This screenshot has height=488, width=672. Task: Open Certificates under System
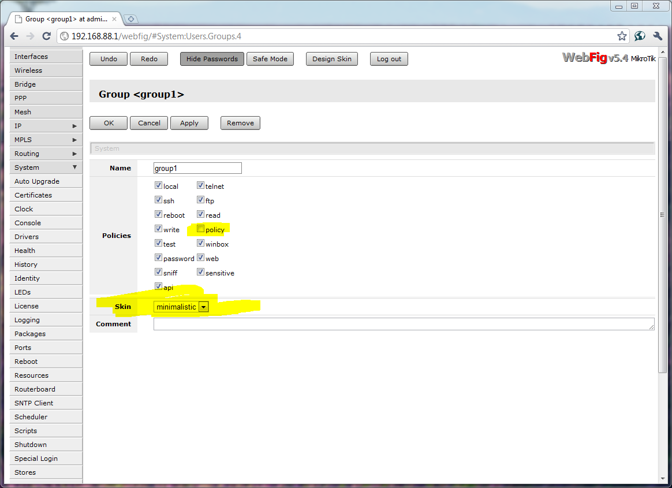click(46, 195)
